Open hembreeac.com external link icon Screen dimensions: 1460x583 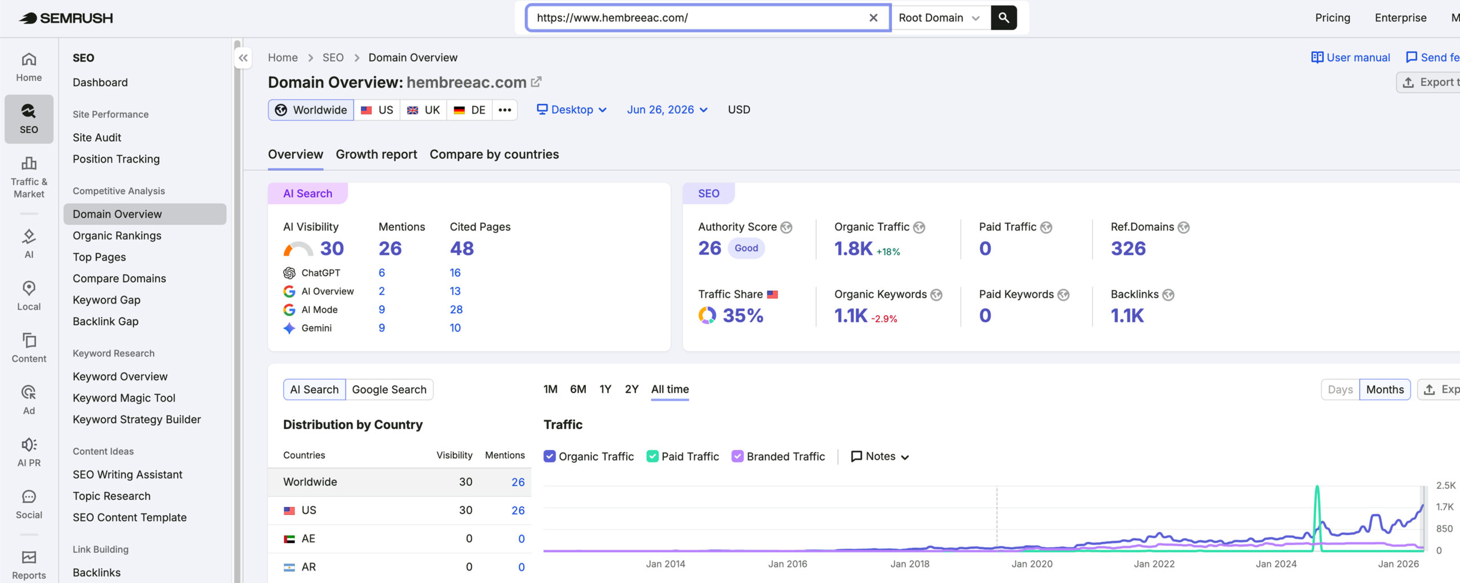click(x=536, y=82)
